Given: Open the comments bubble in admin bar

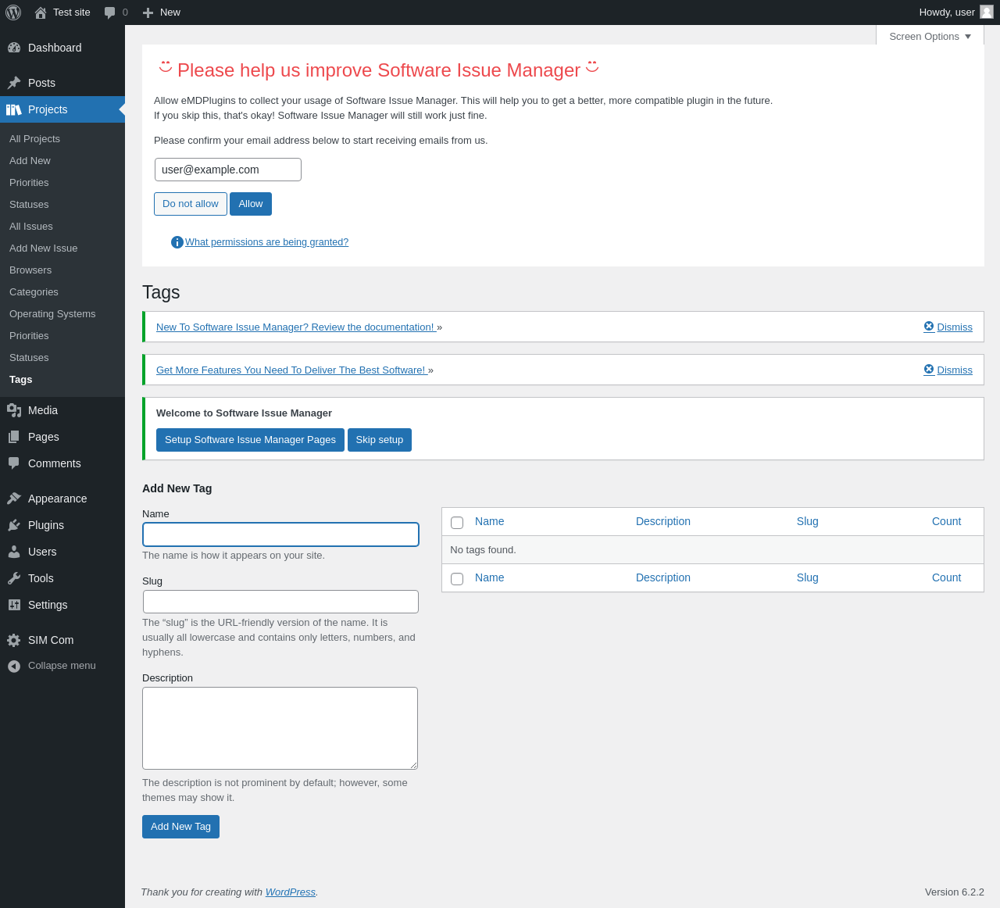Looking at the screenshot, I should [x=110, y=13].
